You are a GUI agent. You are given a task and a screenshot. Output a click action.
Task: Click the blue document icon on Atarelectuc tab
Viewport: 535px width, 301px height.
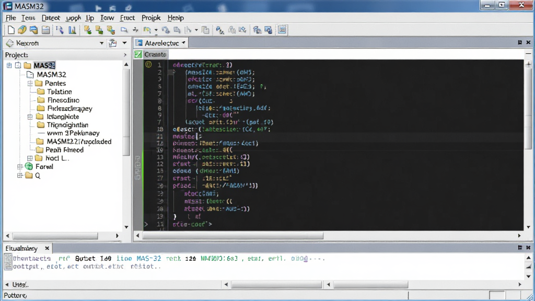[139, 43]
